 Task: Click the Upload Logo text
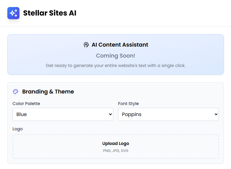[116, 143]
